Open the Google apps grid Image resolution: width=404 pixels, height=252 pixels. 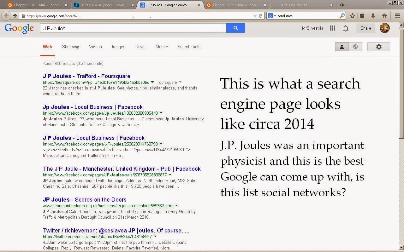pyautogui.click(x=333, y=28)
